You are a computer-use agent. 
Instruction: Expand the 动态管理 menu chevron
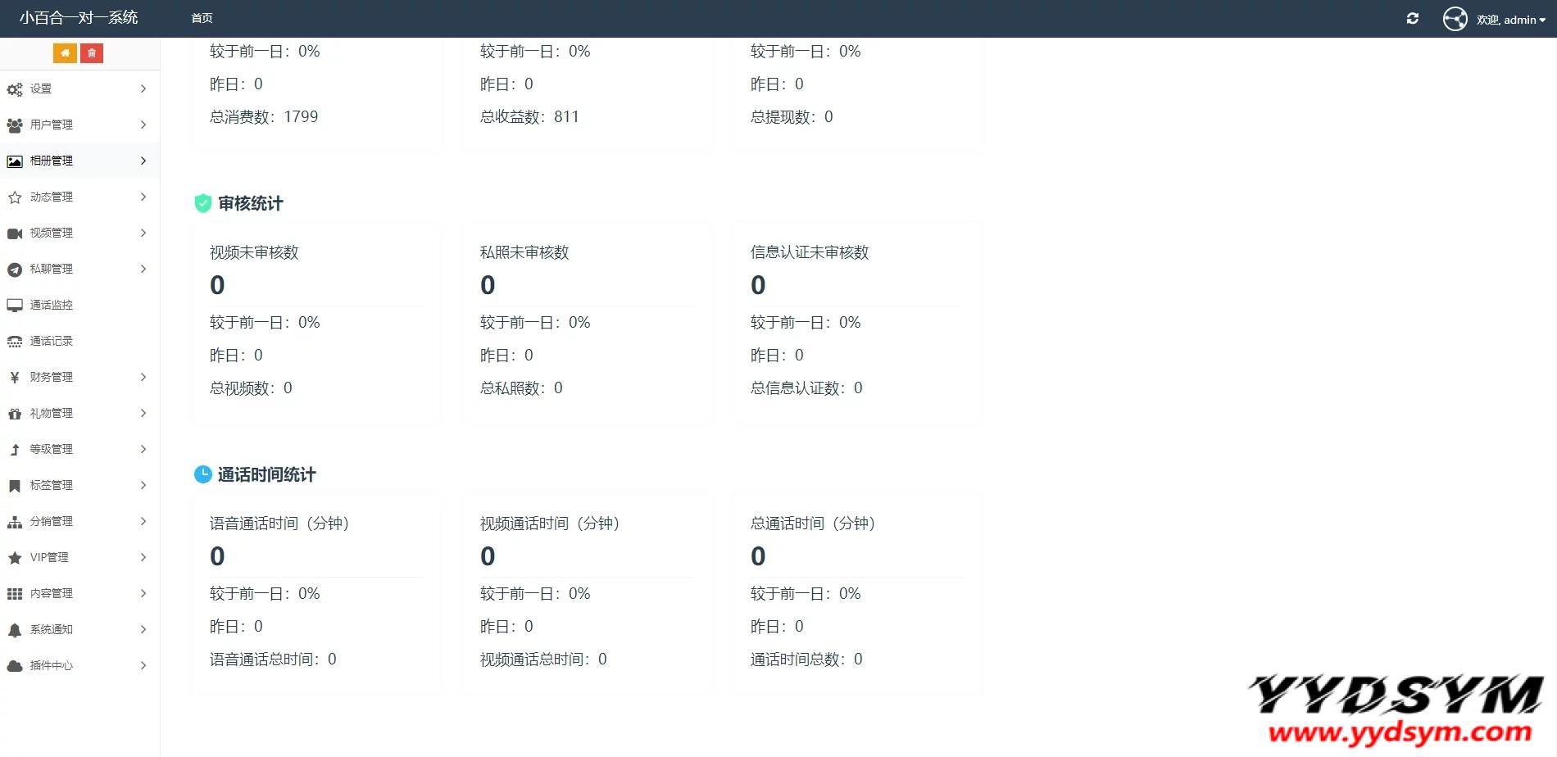143,197
